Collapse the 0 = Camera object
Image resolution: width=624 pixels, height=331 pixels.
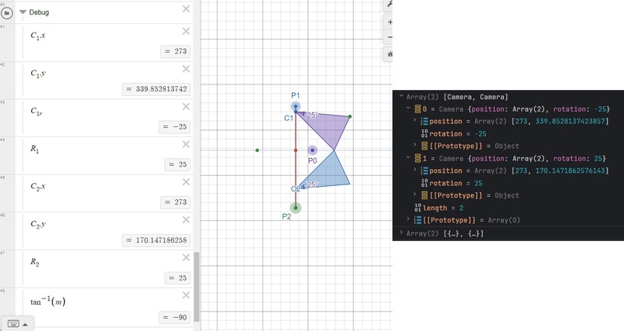click(408, 109)
